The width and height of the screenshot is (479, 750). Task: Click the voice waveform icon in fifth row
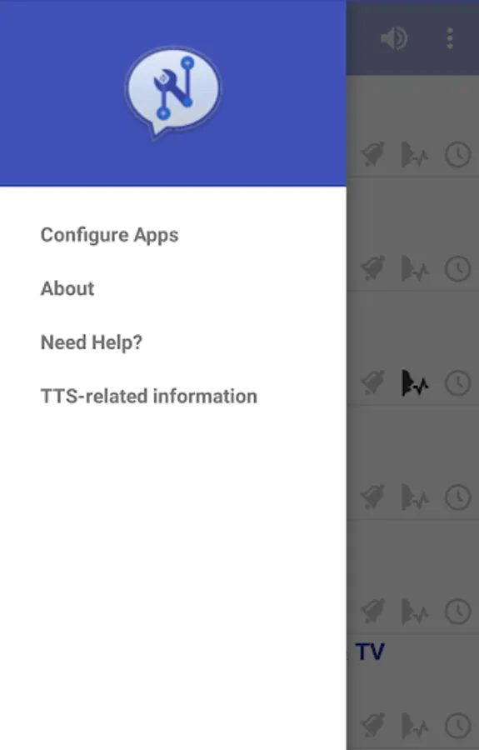pyautogui.click(x=415, y=612)
